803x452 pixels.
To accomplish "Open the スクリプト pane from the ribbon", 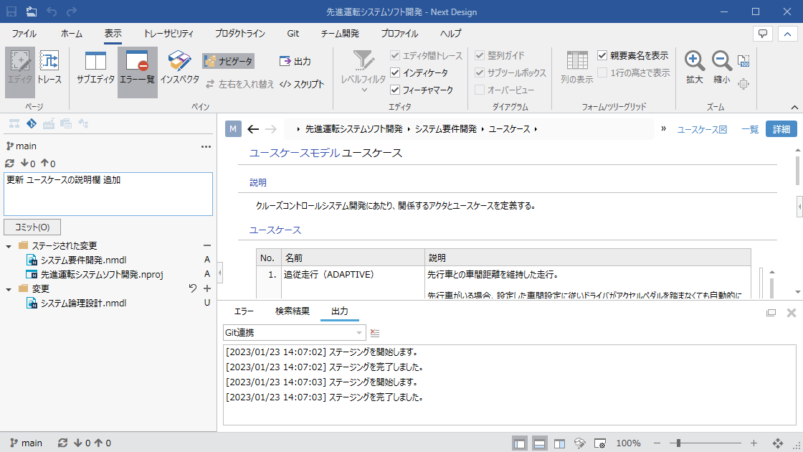I will 302,84.
